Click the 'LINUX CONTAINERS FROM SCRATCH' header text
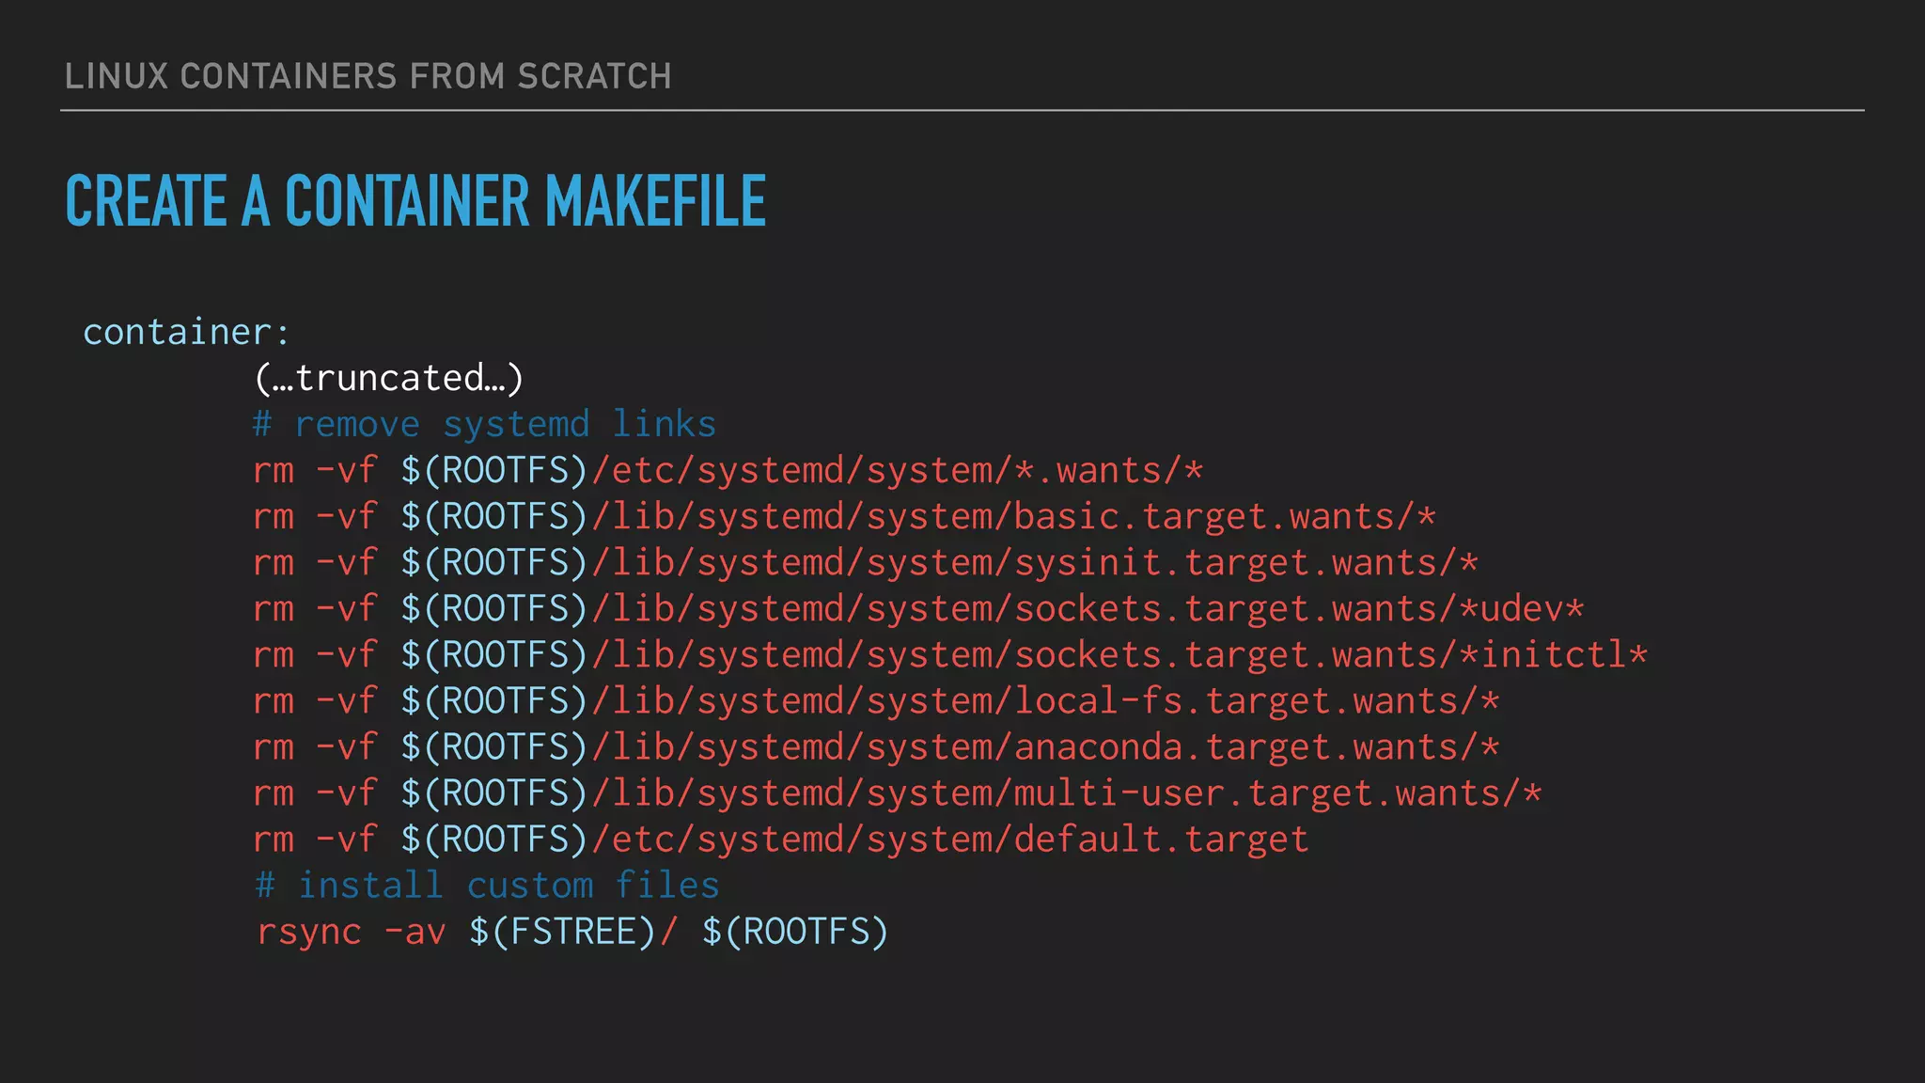Viewport: 1925px width, 1083px height. click(x=368, y=76)
